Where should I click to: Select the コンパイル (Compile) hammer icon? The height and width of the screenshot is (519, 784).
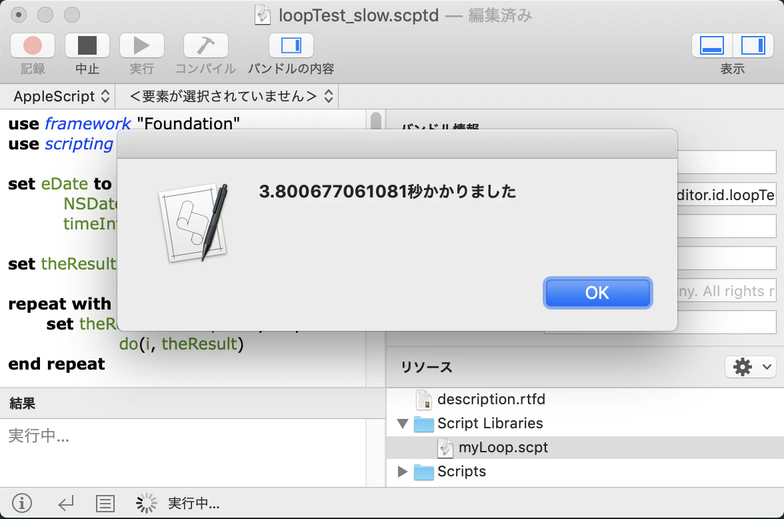[205, 45]
